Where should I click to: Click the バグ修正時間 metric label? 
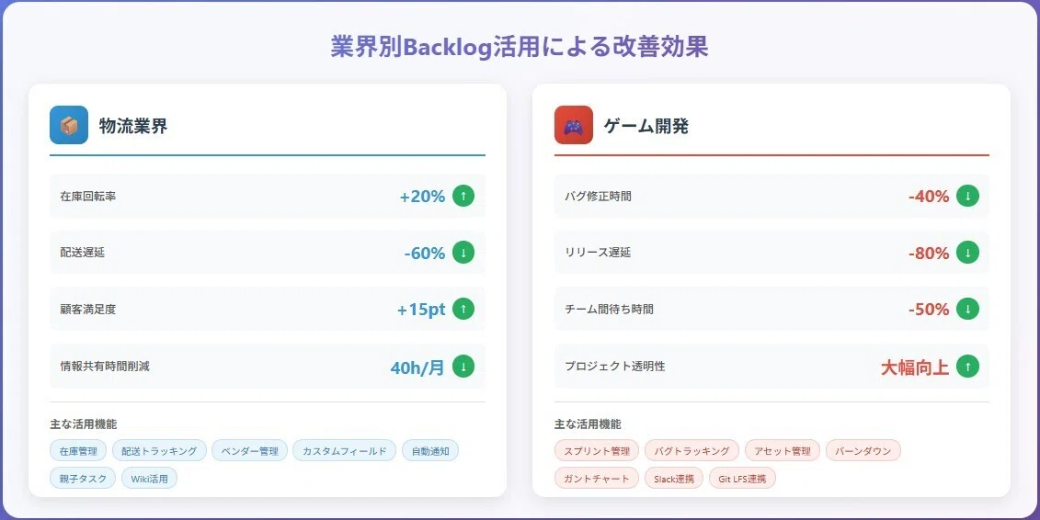[599, 197]
